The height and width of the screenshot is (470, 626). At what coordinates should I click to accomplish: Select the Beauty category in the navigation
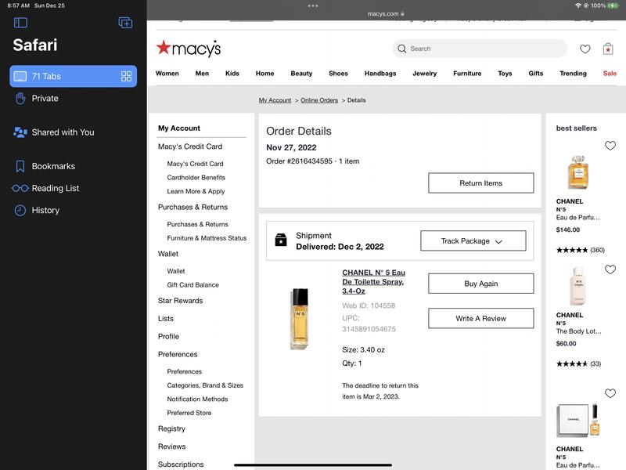click(301, 74)
